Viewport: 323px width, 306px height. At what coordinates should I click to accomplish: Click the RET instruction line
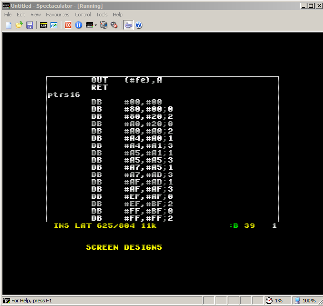[100, 87]
